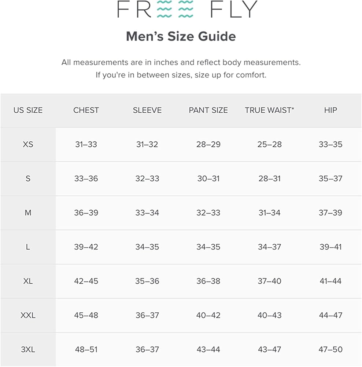Select the true waist value for size M
362x367 pixels.
point(269,213)
